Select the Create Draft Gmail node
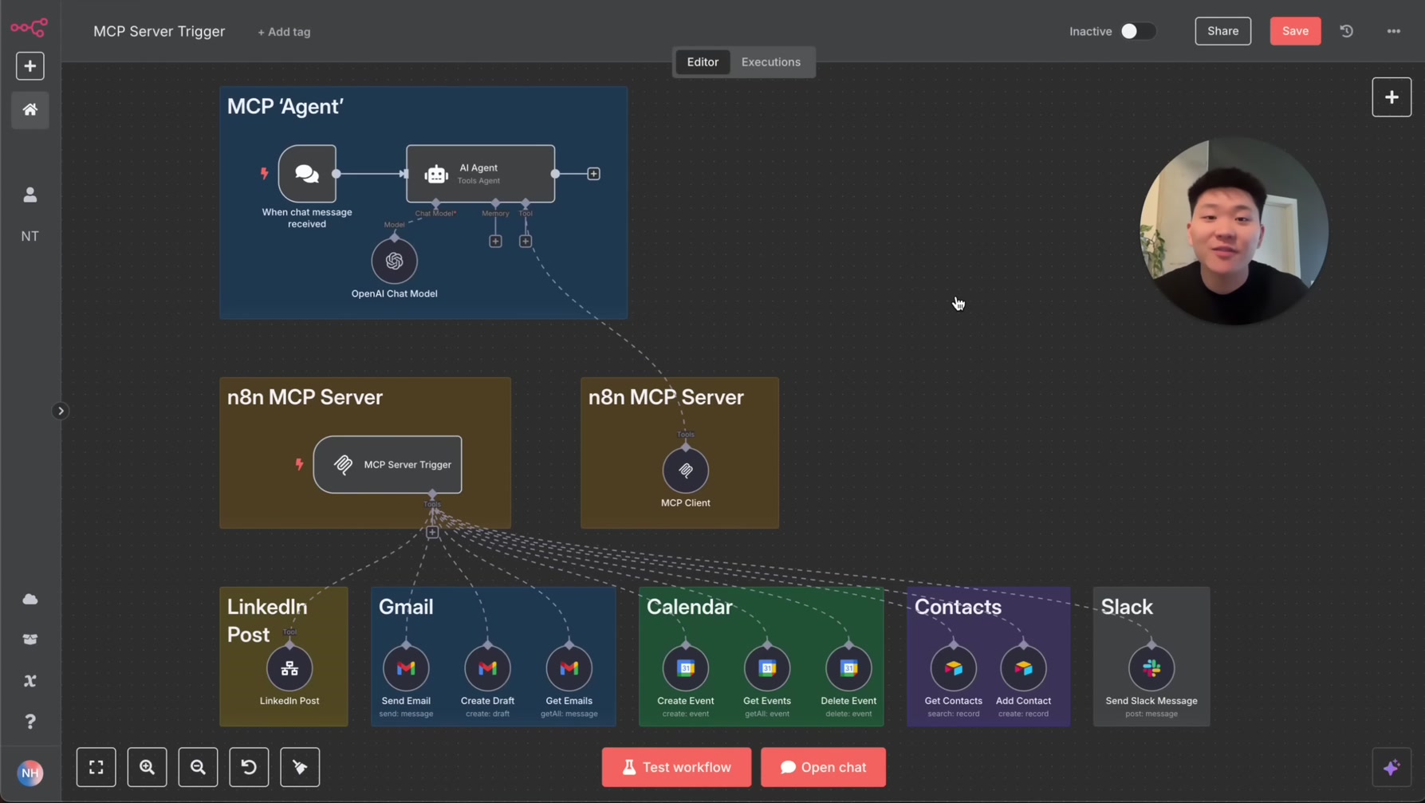The height and width of the screenshot is (803, 1425). [487, 668]
